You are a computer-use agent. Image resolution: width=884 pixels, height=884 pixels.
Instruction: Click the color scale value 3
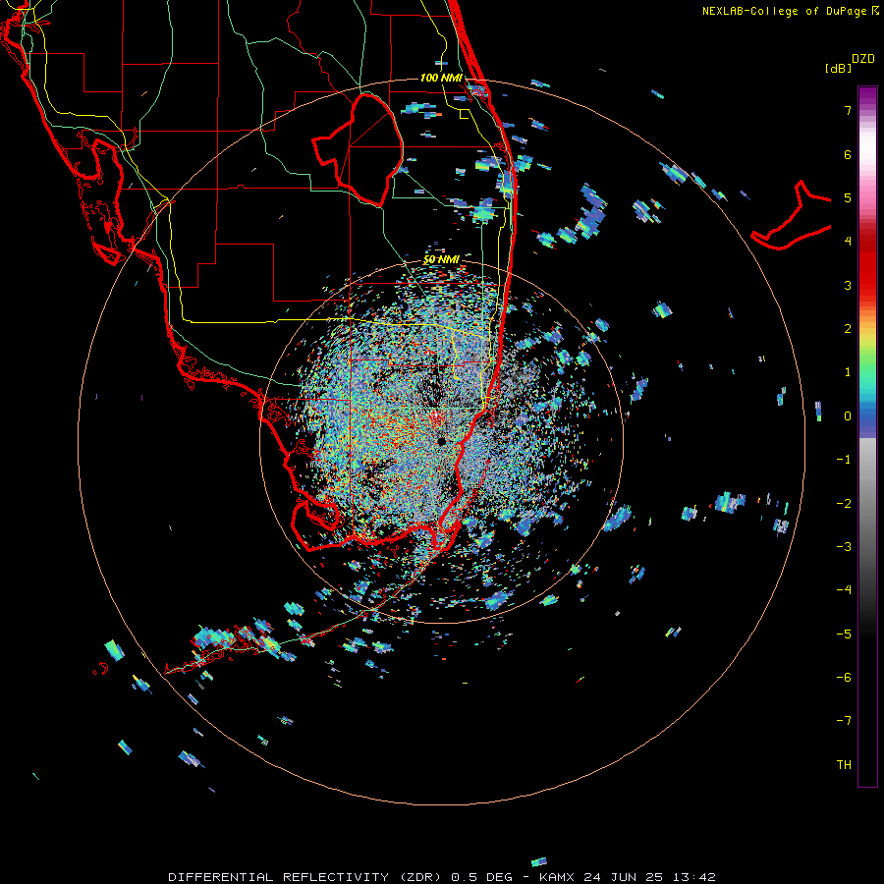tap(848, 285)
